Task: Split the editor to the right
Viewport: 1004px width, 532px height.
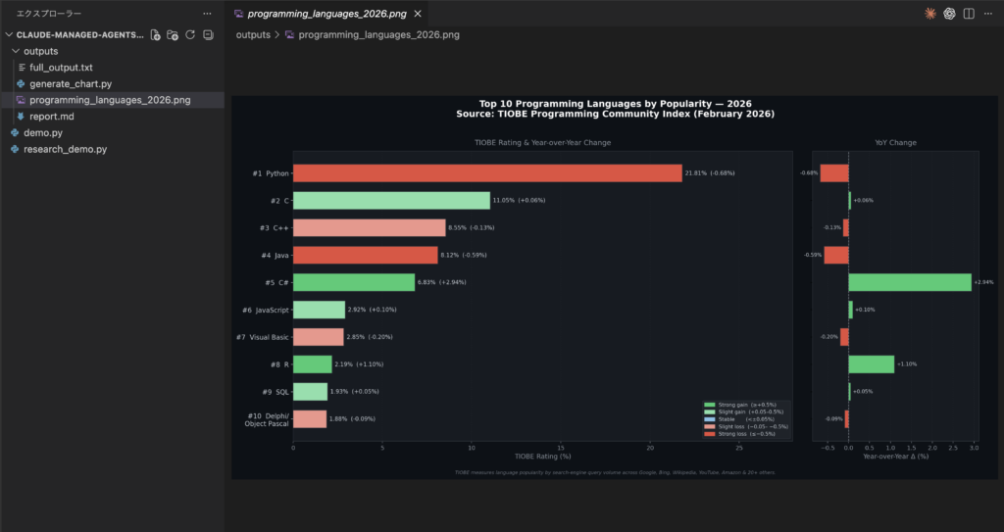Action: (969, 14)
